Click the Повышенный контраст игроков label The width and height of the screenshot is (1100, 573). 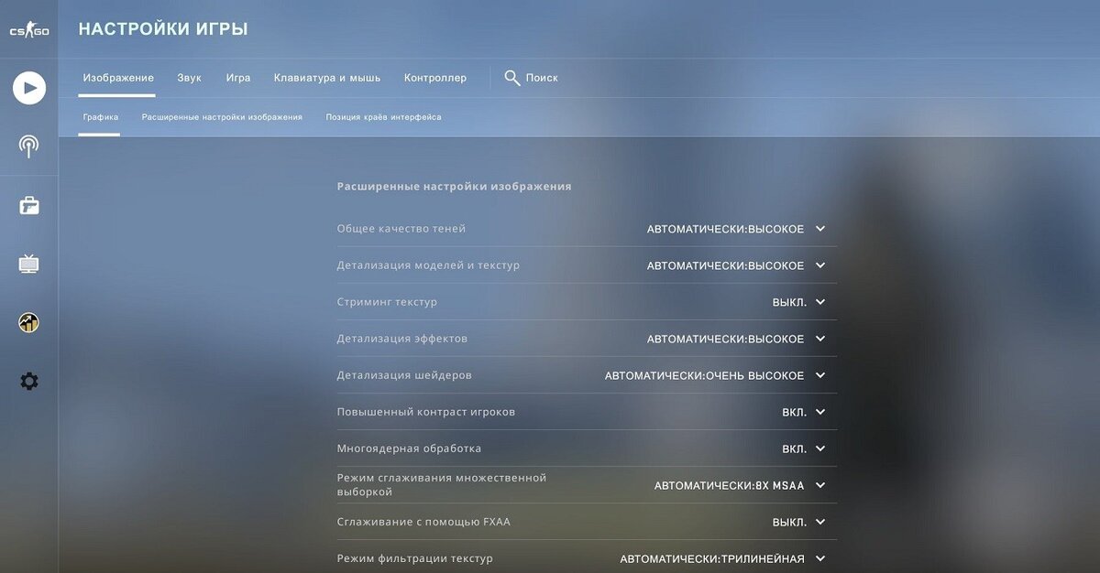(x=426, y=412)
